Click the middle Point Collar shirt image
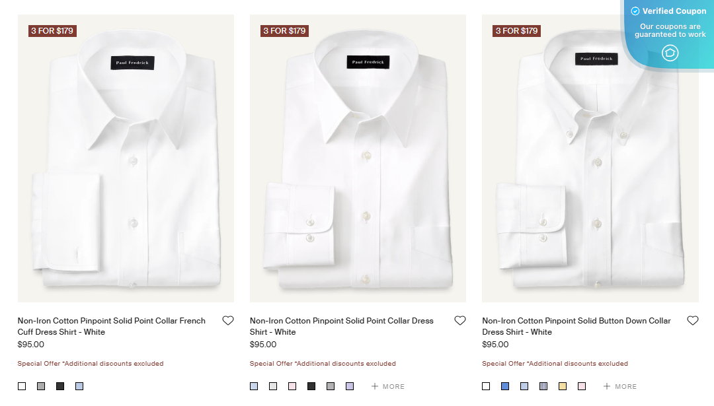This screenshot has width=714, height=406. click(358, 158)
